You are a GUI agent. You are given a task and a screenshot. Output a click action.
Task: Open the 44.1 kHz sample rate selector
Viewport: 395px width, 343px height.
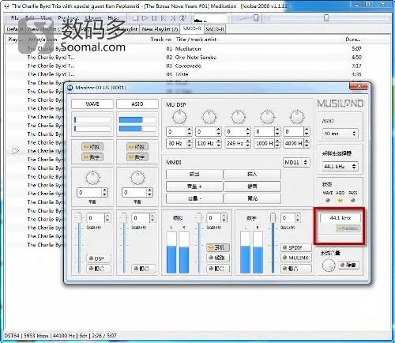[340, 167]
